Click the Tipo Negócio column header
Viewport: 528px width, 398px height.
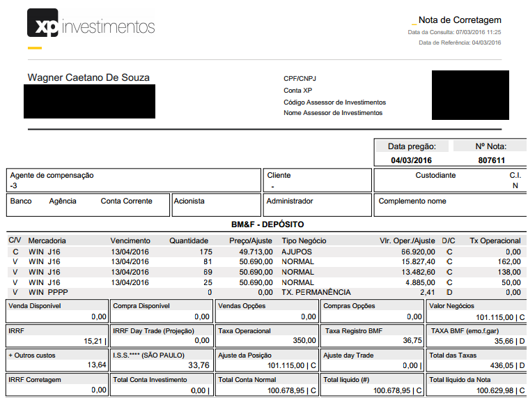click(x=304, y=240)
